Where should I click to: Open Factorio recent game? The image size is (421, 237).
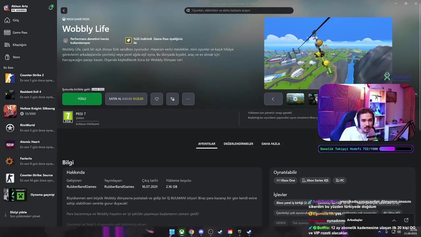[29, 161]
